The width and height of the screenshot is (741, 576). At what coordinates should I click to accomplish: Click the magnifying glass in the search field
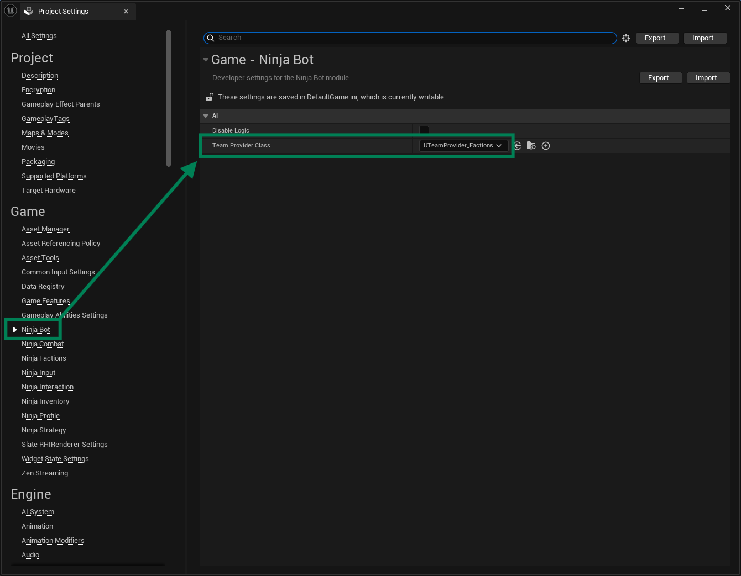pyautogui.click(x=211, y=38)
